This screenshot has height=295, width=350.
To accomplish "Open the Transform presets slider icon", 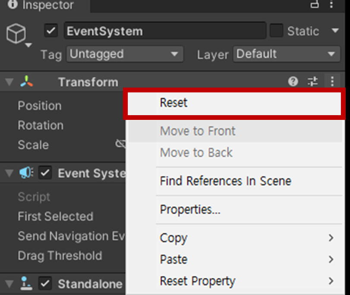I will pos(312,82).
